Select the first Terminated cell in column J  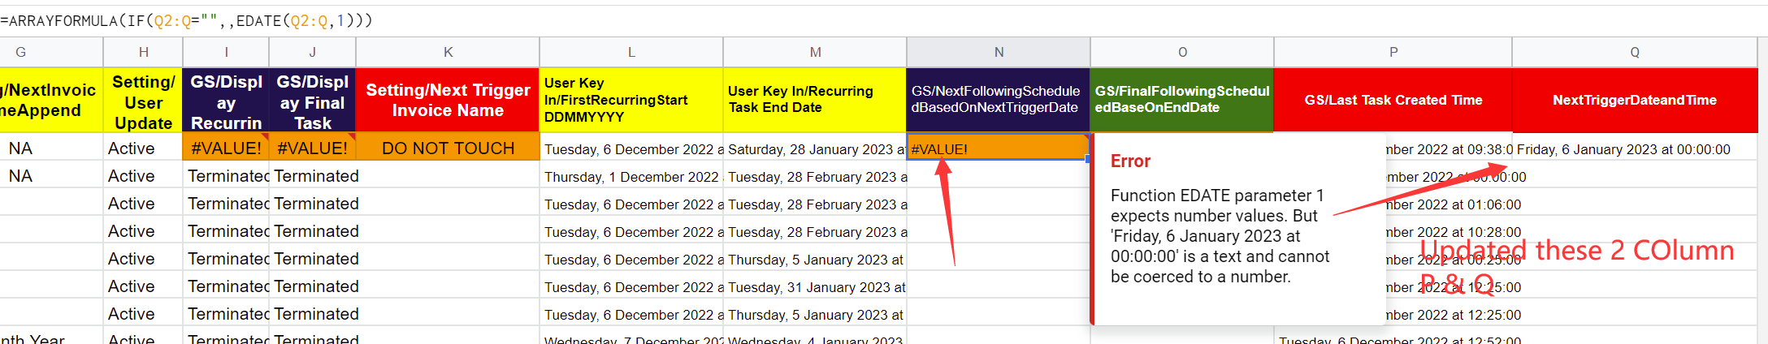click(312, 175)
